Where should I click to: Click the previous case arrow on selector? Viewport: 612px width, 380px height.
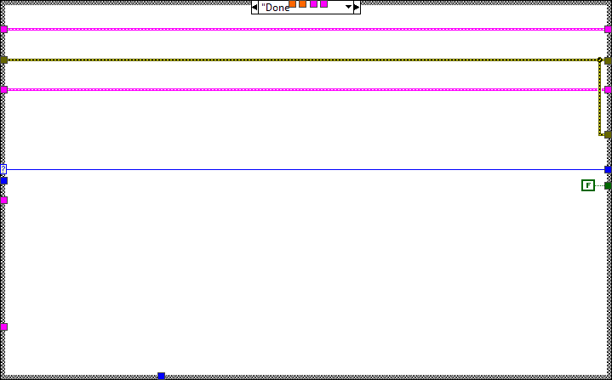coord(255,7)
